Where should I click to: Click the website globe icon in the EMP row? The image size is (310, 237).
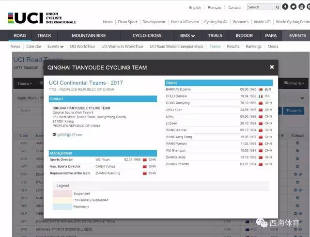300,174
